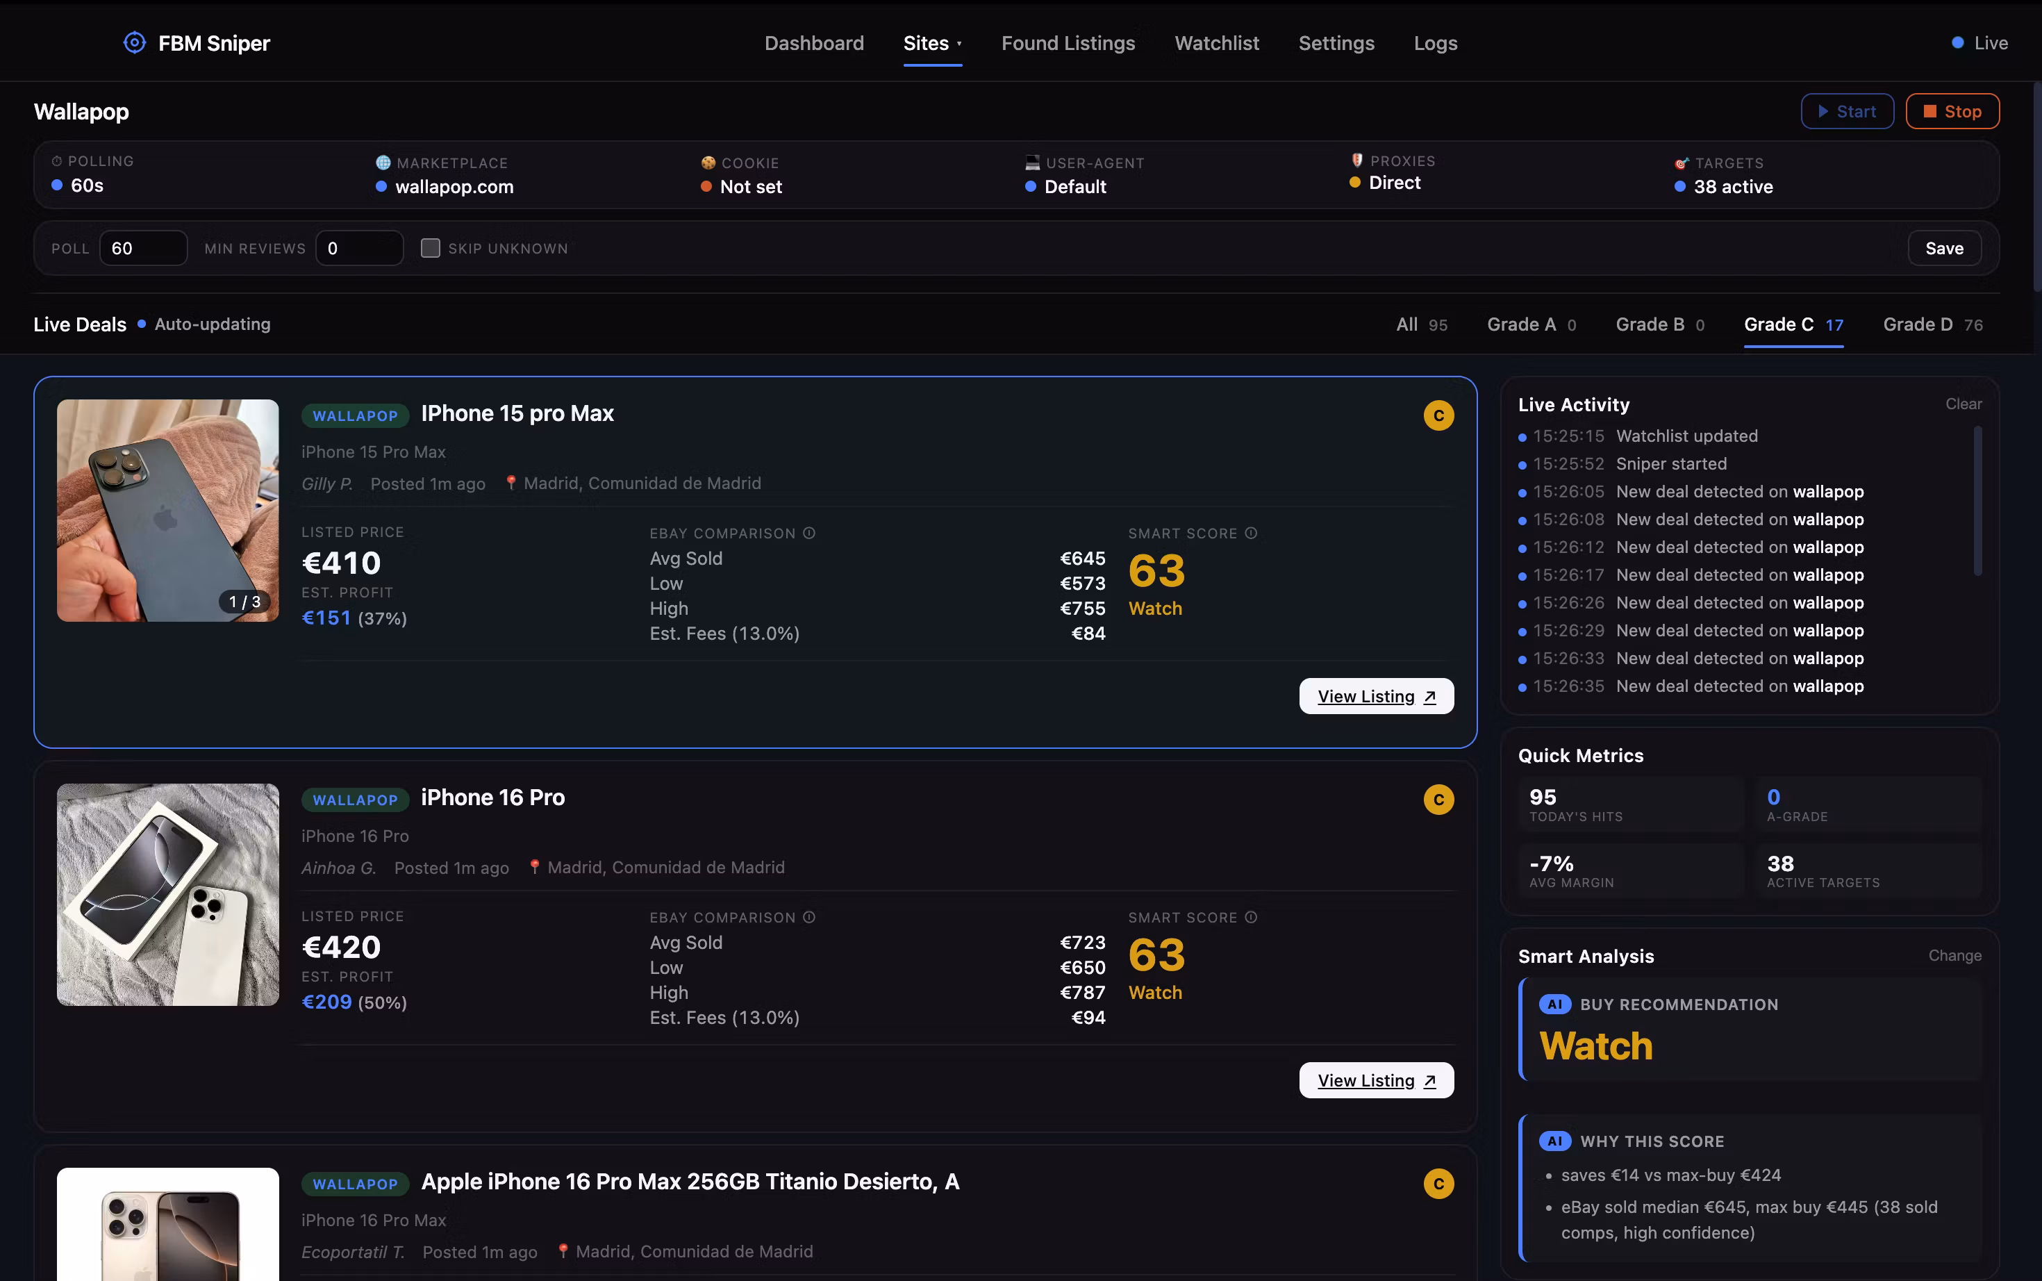Click the 'iPhone 16 Pro' listing title
2042x1281 pixels.
coord(493,797)
